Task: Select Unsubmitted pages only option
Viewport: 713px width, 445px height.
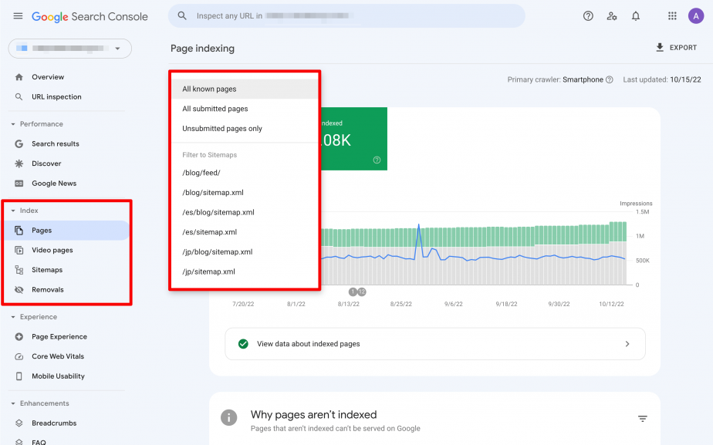Action: pyautogui.click(x=245, y=129)
